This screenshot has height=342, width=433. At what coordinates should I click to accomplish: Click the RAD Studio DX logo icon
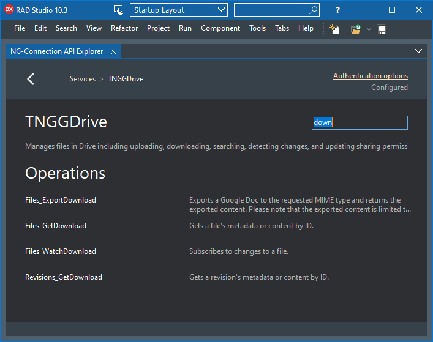9,10
